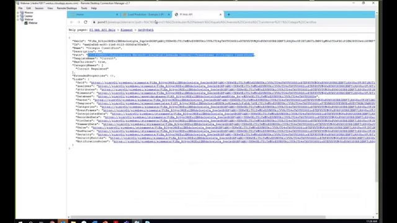This screenshot has width=397, height=223.
Task: Open the PI Web API Help link
Action: coord(102,30)
